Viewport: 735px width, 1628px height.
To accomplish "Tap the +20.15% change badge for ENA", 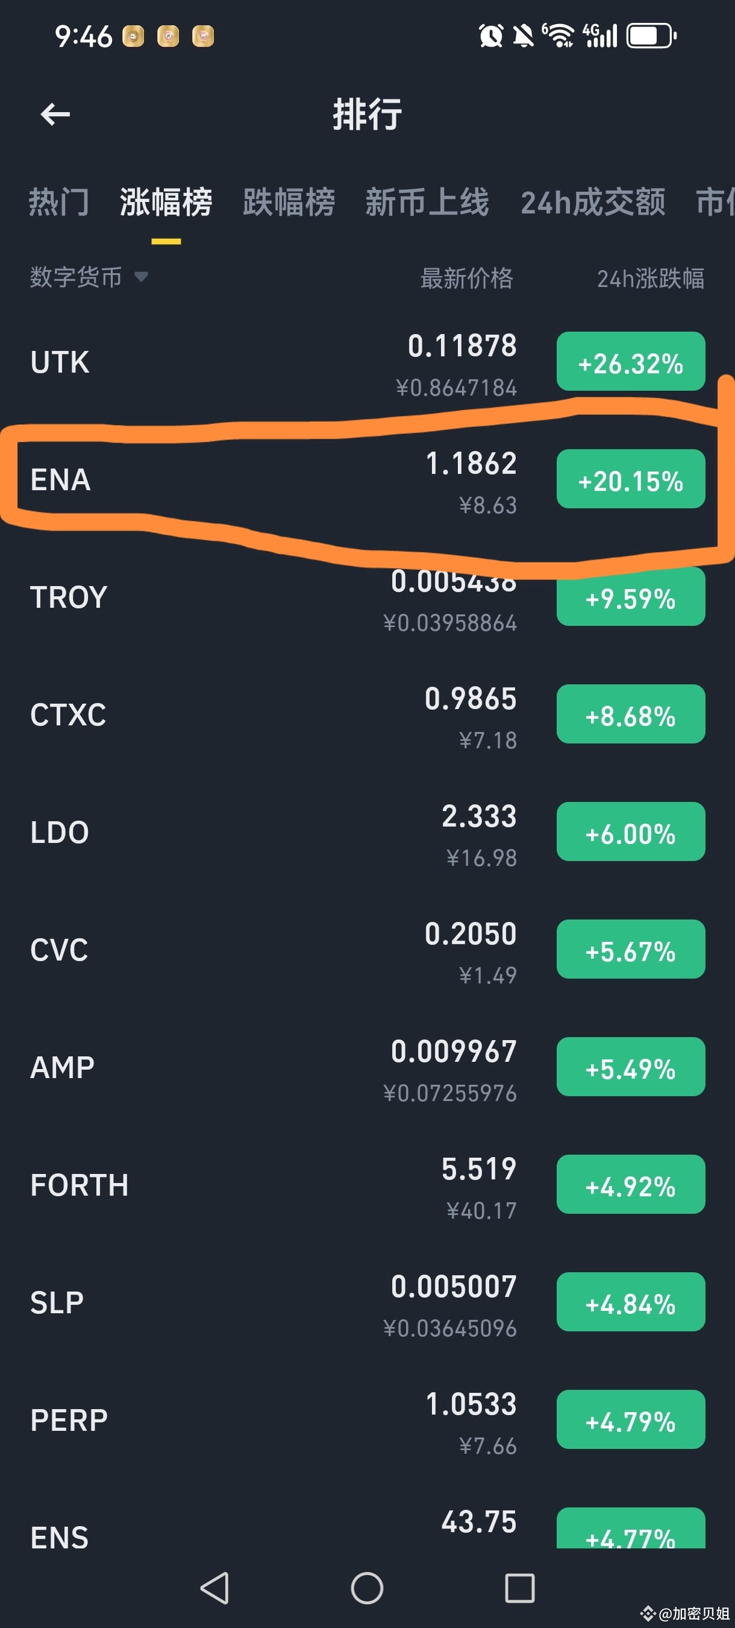I will (630, 479).
